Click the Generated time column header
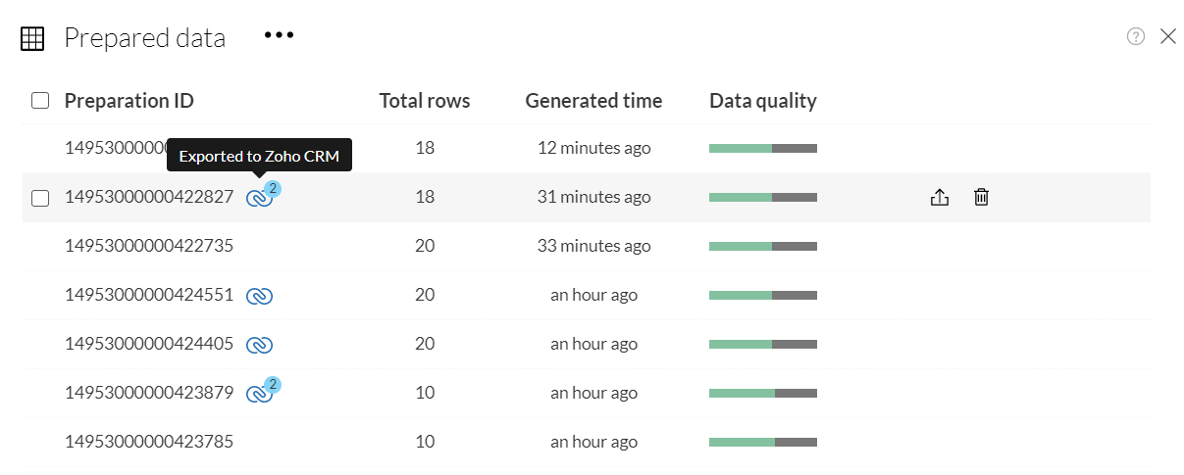The width and height of the screenshot is (1184, 475). point(593,101)
